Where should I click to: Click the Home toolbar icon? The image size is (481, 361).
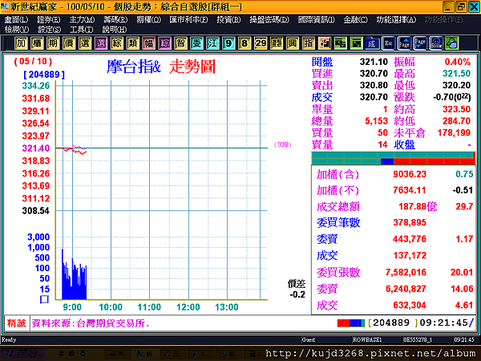[436, 43]
